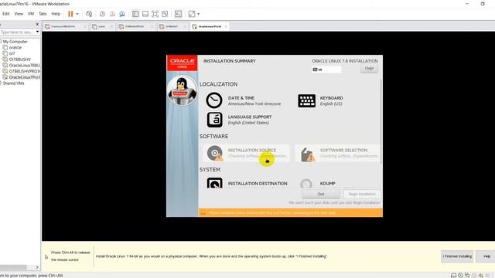Open the View menu
This screenshot has height=278, width=495.
point(19,14)
